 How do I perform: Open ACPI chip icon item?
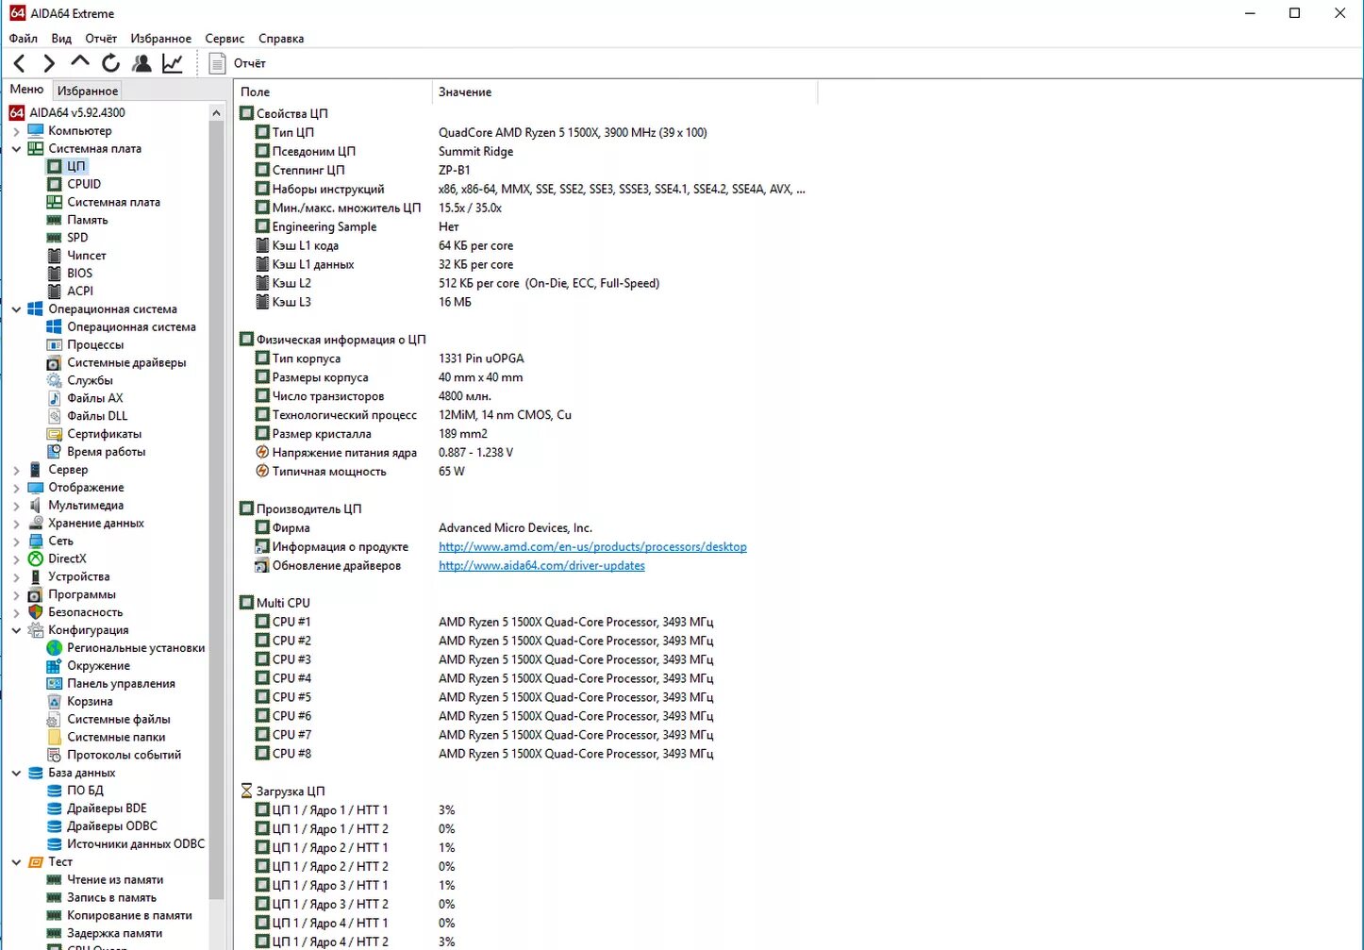click(x=54, y=292)
